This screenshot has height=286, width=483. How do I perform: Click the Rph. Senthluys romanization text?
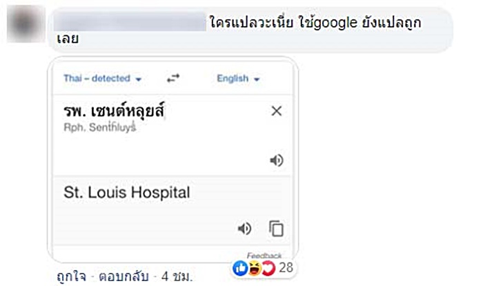pos(99,128)
